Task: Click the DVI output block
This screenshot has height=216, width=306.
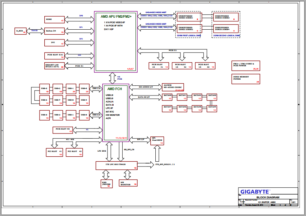Action: [54, 43]
